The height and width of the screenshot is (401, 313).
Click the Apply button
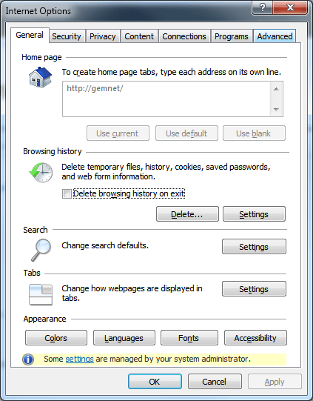(x=275, y=382)
